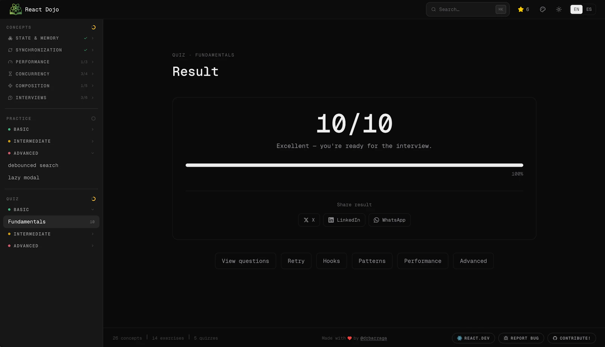Click Practice progress circle icon

[x=93, y=119]
